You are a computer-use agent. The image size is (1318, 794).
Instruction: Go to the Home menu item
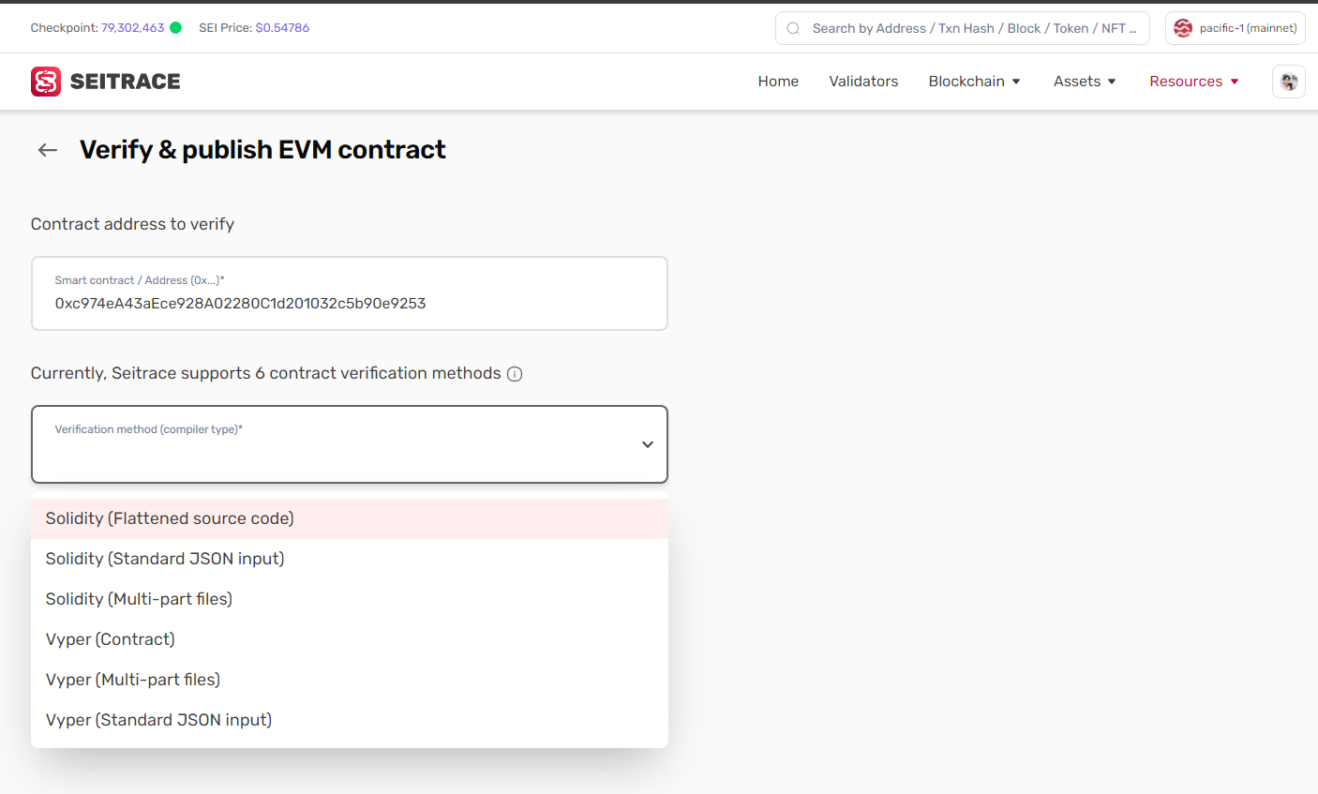tap(778, 82)
